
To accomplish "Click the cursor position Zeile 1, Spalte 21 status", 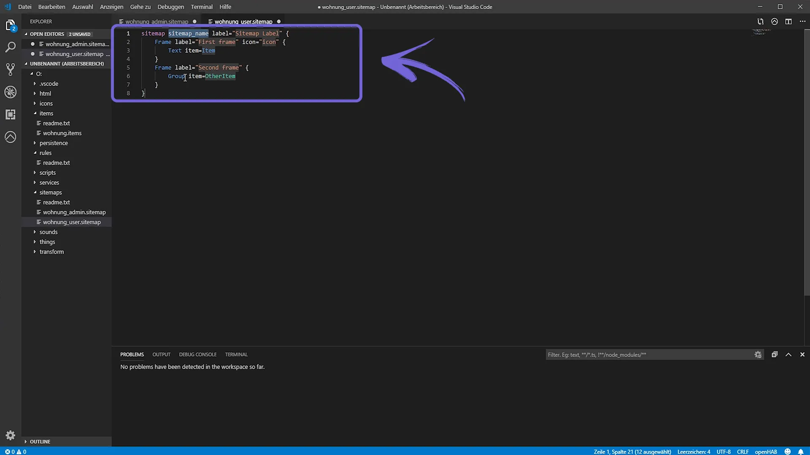I will [632, 452].
